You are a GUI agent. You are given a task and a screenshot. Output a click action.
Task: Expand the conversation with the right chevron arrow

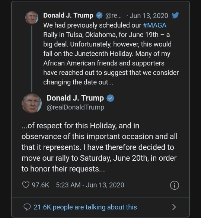tap(174, 207)
